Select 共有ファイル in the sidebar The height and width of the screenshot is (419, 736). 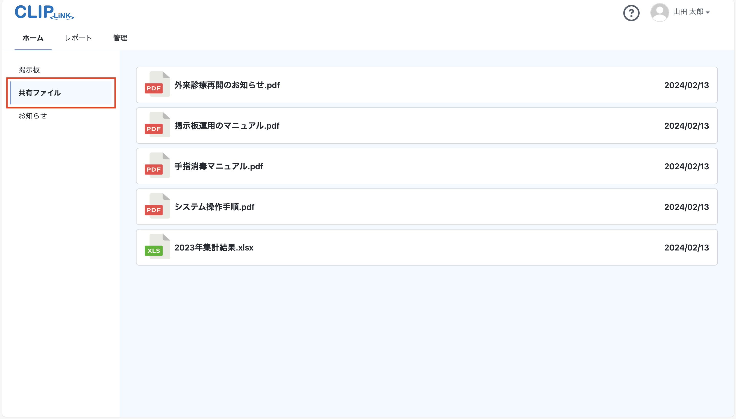click(x=39, y=93)
